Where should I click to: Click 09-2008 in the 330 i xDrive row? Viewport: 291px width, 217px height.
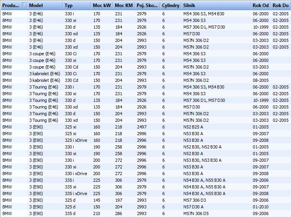[x=260, y=174]
